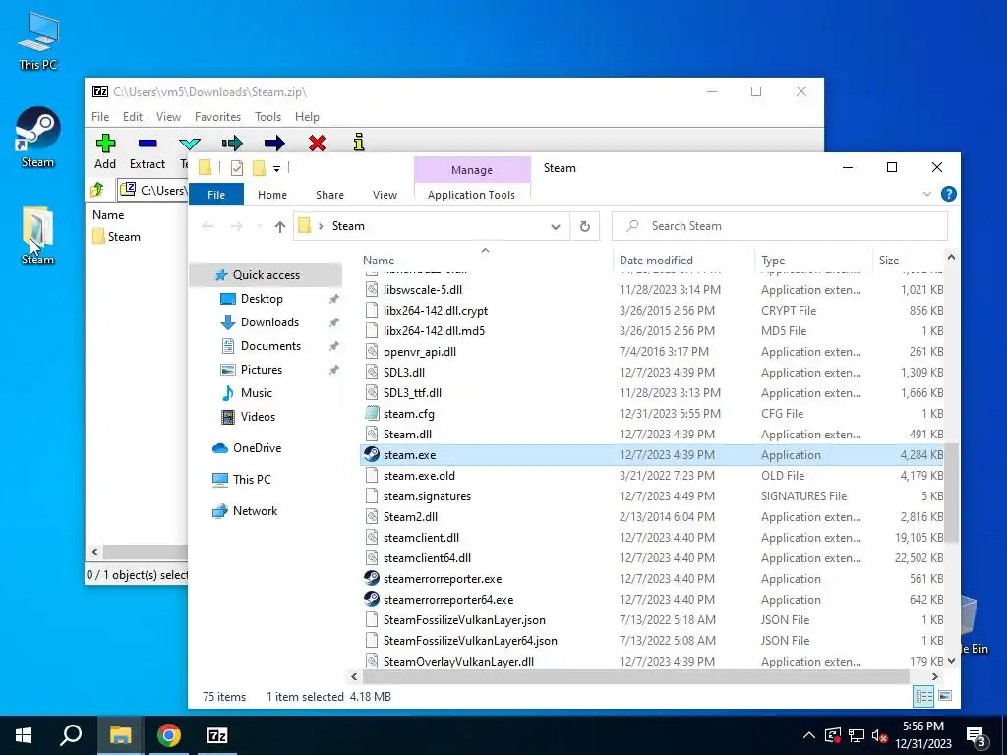Click taskbar Search magnifier
Image resolution: width=1007 pixels, height=755 pixels.
tap(71, 735)
